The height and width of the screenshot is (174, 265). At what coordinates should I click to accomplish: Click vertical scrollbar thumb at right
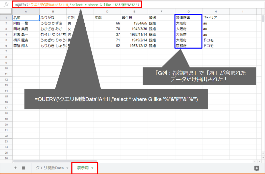coord(263,18)
